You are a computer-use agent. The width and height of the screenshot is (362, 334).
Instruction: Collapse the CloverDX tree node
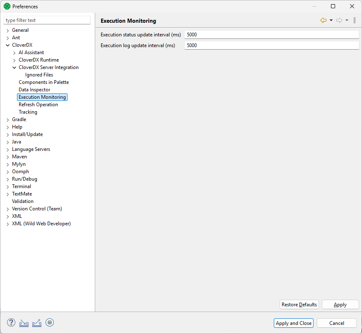[x=7, y=45]
